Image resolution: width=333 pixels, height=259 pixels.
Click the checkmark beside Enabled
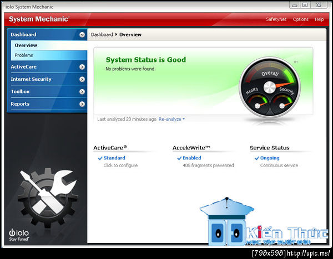(179, 158)
